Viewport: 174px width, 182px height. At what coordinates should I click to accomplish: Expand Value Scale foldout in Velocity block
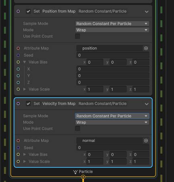[x=24, y=161]
